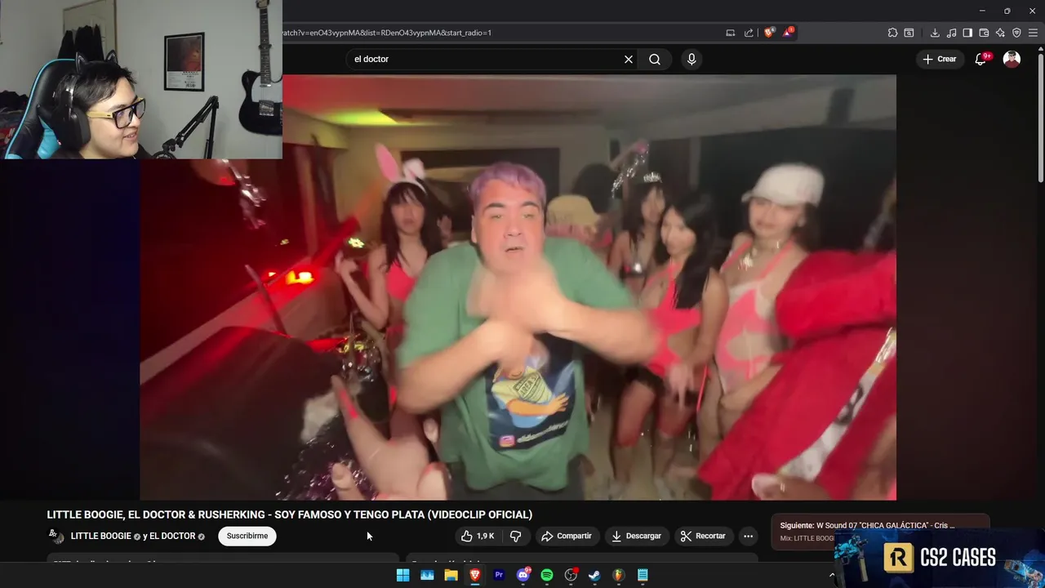Screen dimensions: 1045x588
Task: Click the Crear button
Action: point(939,59)
